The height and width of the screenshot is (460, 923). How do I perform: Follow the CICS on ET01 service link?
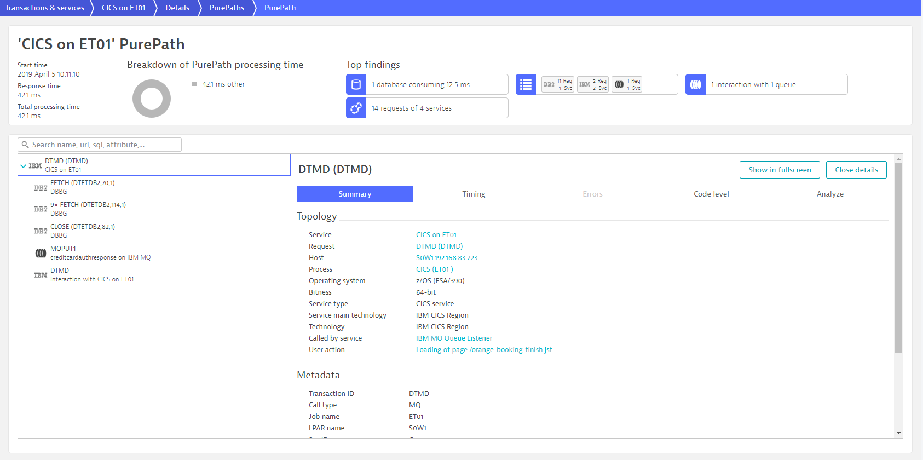coord(436,234)
